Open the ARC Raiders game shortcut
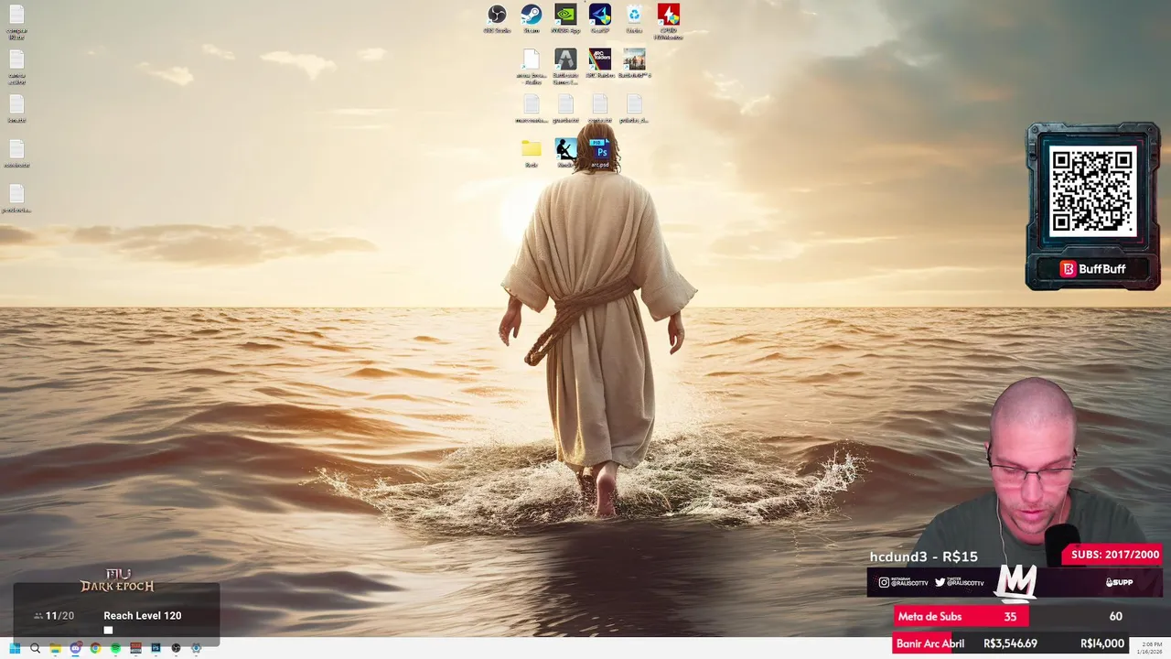This screenshot has height=659, width=1171. click(x=600, y=63)
